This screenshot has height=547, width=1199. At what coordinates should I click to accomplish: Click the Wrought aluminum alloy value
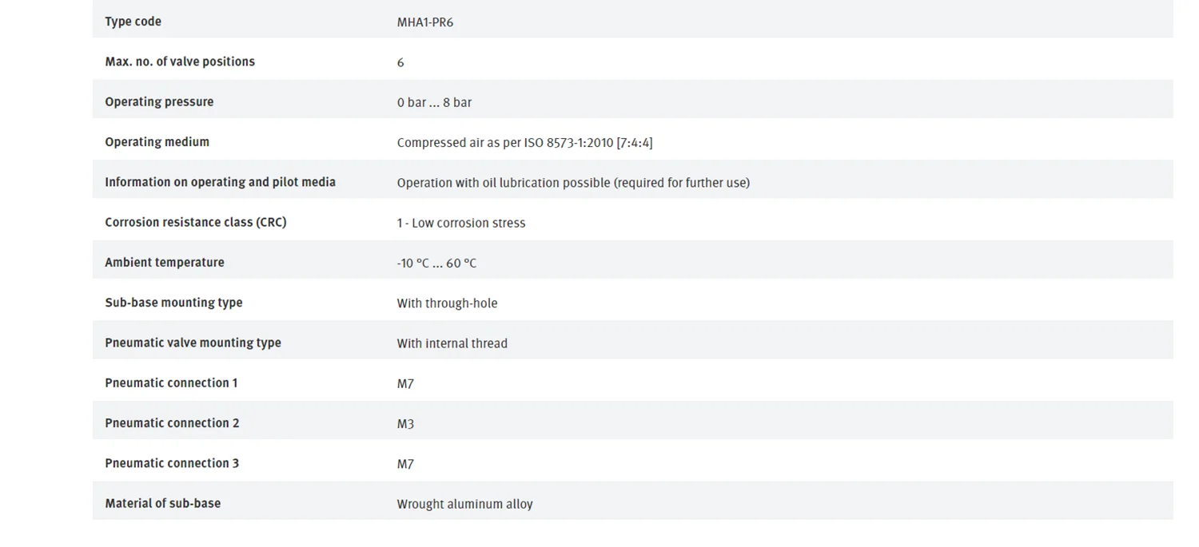(464, 504)
